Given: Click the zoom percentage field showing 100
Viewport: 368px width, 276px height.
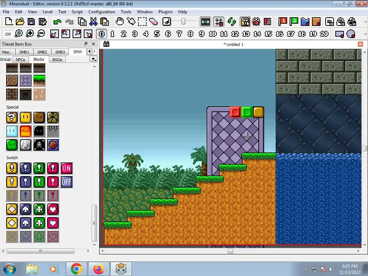Looking at the screenshot, I should point(8,34).
